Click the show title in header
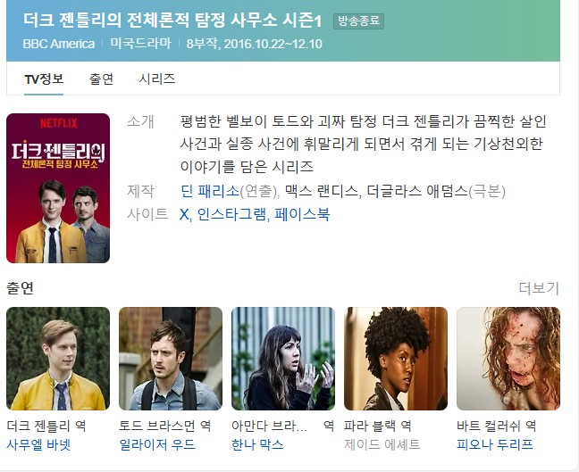 172,21
